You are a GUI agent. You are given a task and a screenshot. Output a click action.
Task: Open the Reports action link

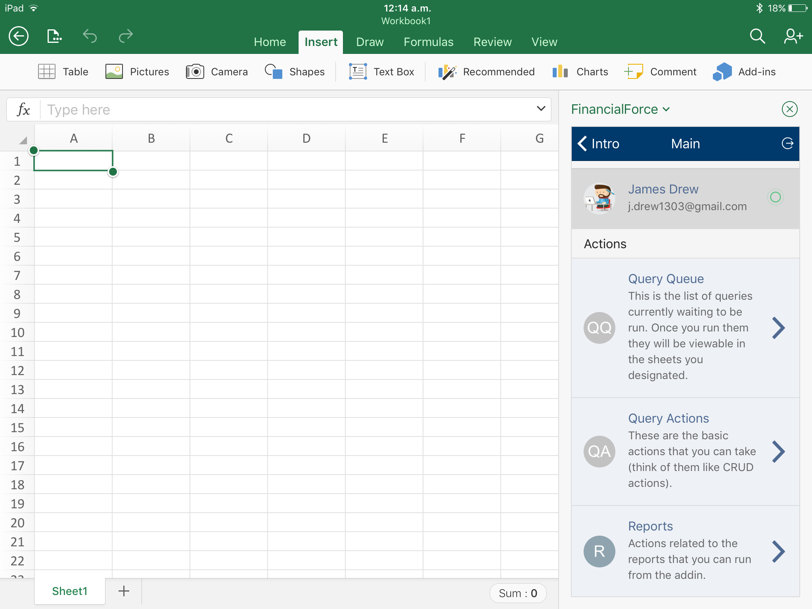click(650, 526)
